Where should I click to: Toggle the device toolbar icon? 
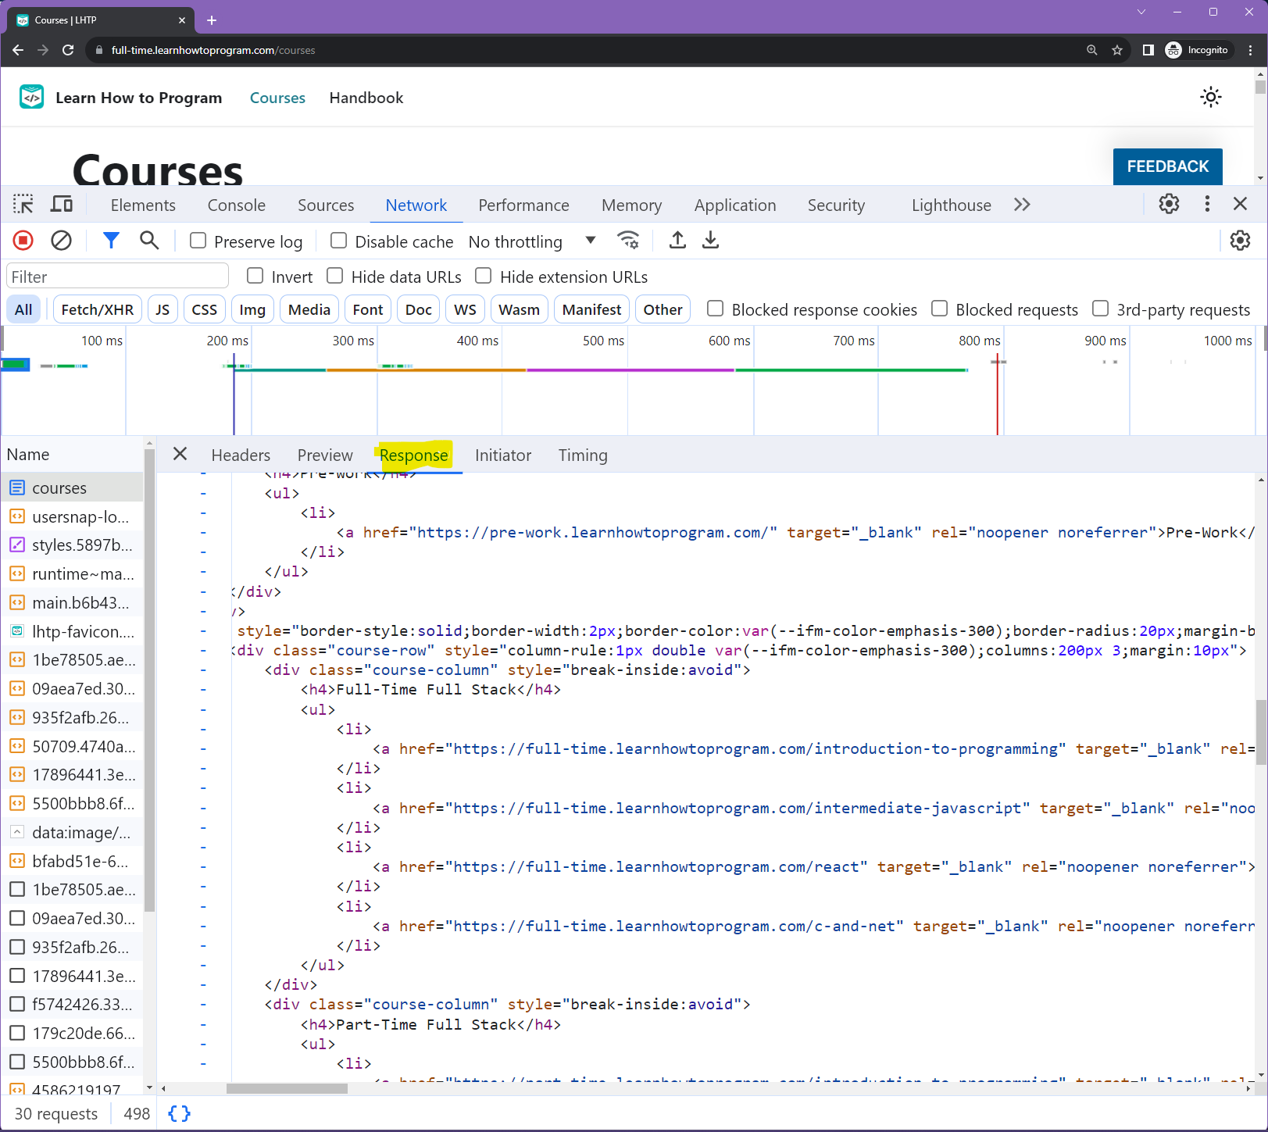pos(62,205)
